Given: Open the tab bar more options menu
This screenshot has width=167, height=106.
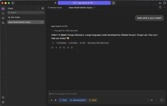Looking at the screenshot, I should 165,7.
